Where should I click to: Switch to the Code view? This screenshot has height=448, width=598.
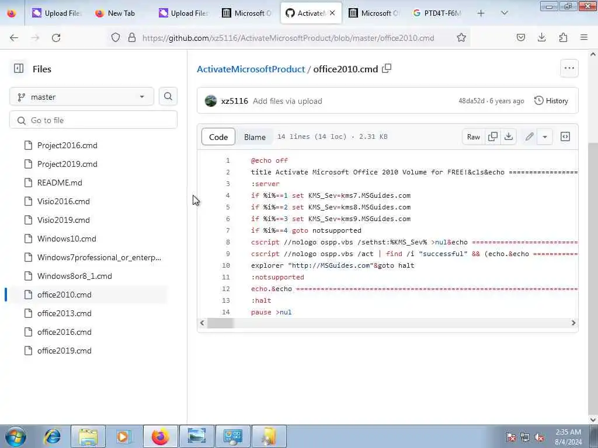218,136
